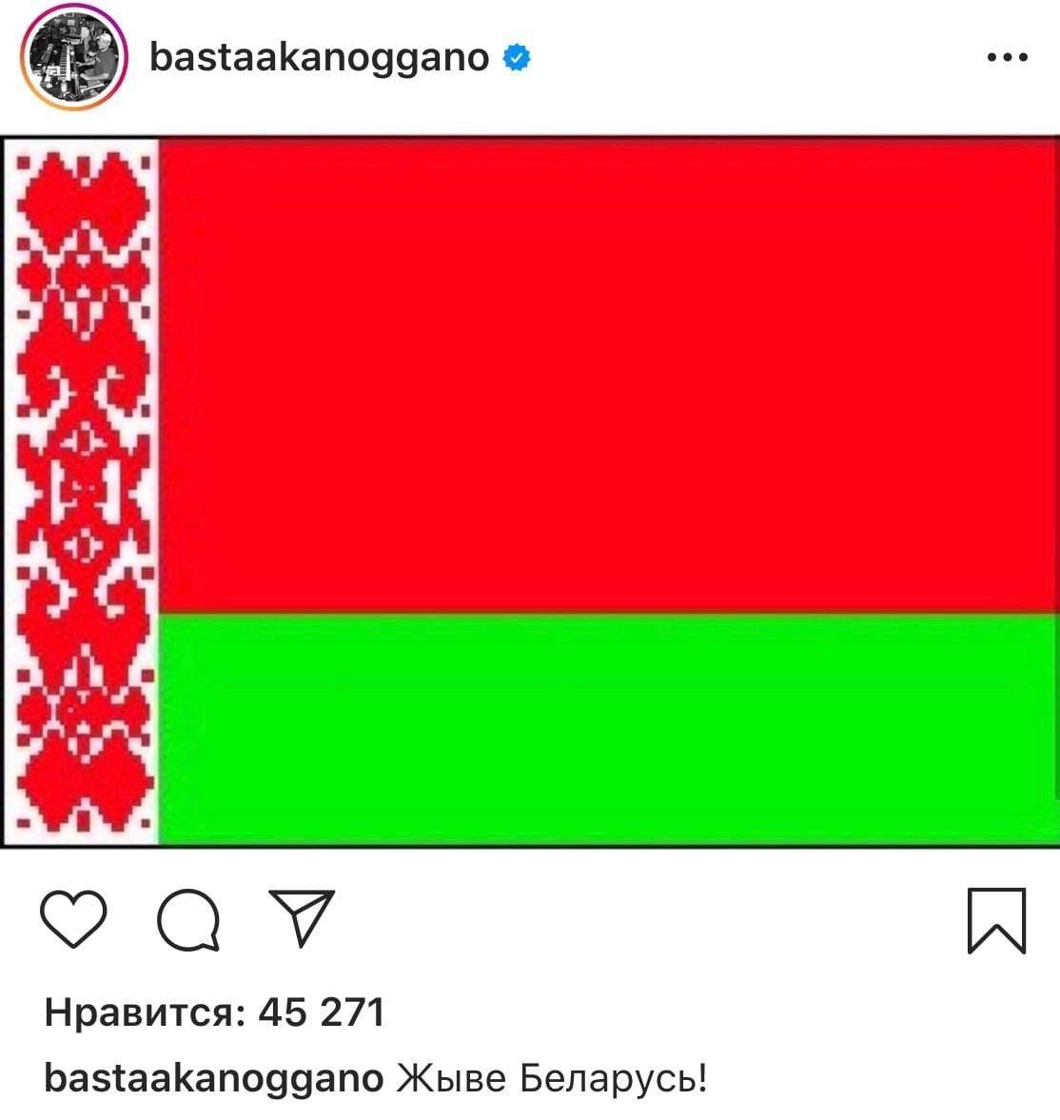Select the word Беларусь! in the caption
Screen dimensions: 1060x1120
[x=614, y=1078]
